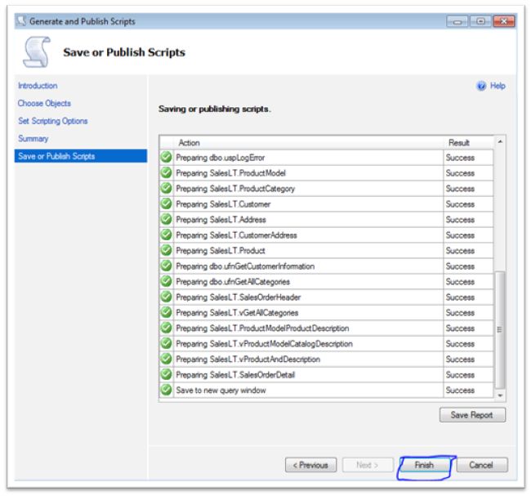Go to the Choose Objects step

(x=44, y=103)
